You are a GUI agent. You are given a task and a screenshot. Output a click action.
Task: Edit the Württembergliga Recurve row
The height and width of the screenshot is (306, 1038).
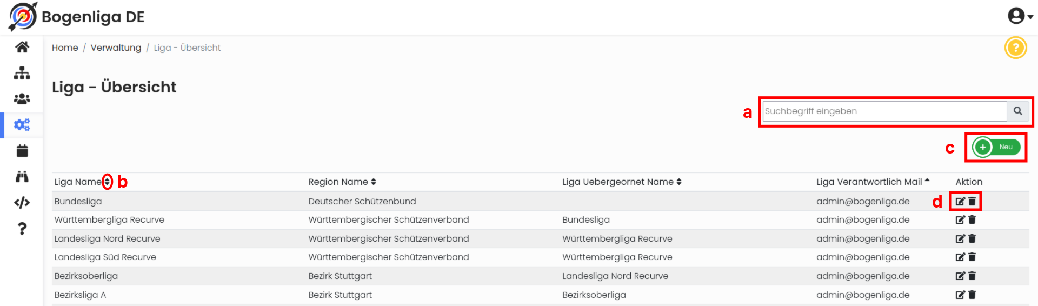click(960, 219)
